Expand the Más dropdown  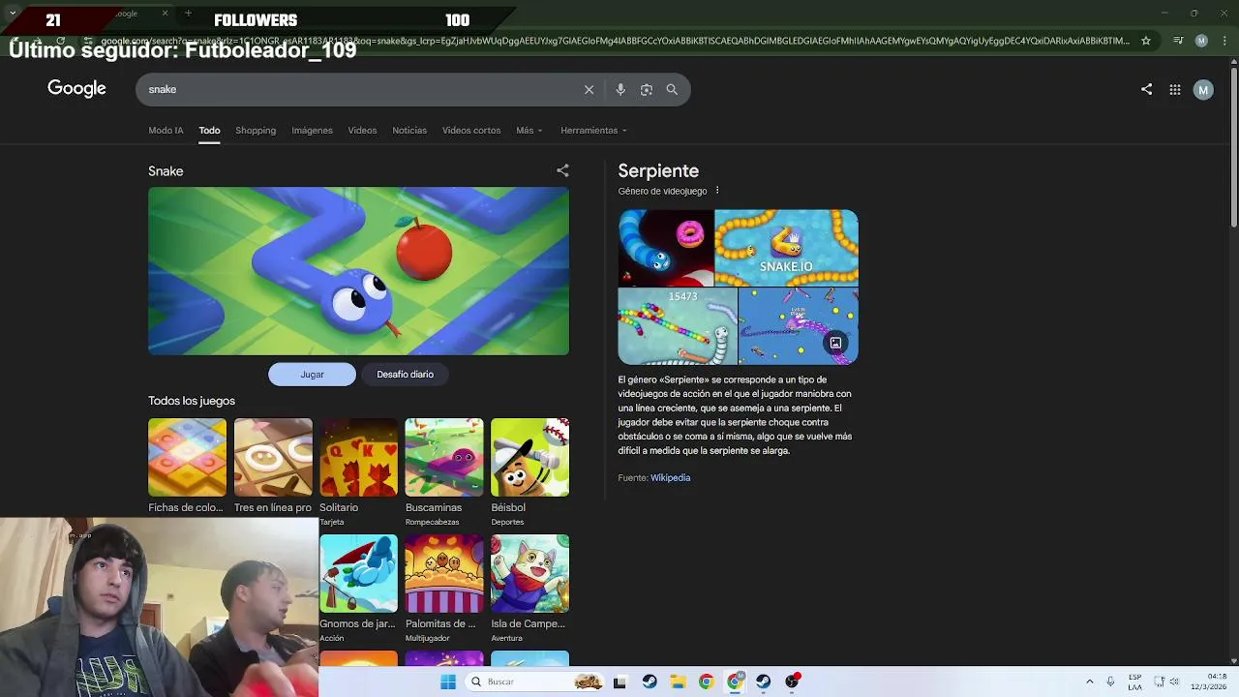point(529,131)
